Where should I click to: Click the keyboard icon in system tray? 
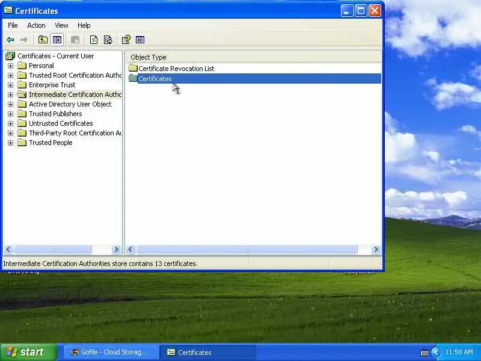(x=424, y=353)
